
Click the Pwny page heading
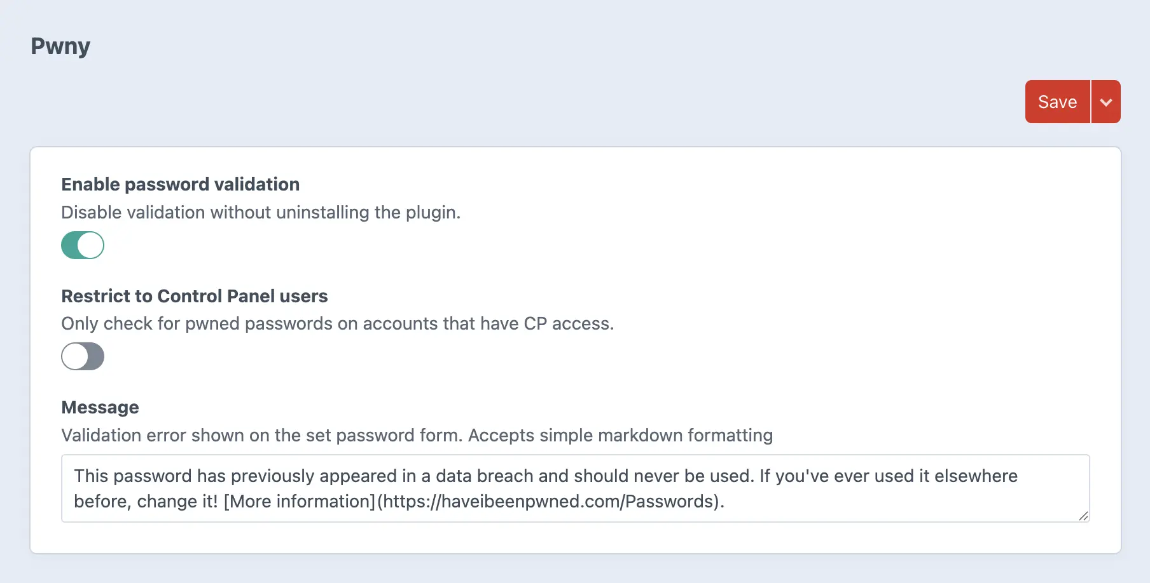coord(60,46)
